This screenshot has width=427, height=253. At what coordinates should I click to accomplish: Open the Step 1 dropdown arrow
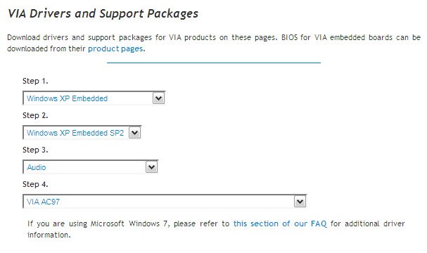159,98
